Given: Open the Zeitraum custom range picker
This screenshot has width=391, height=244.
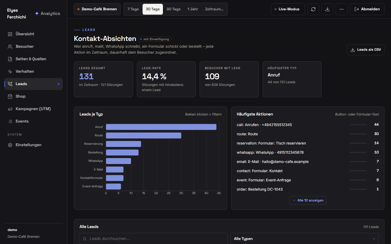Looking at the screenshot, I should coord(214,9).
